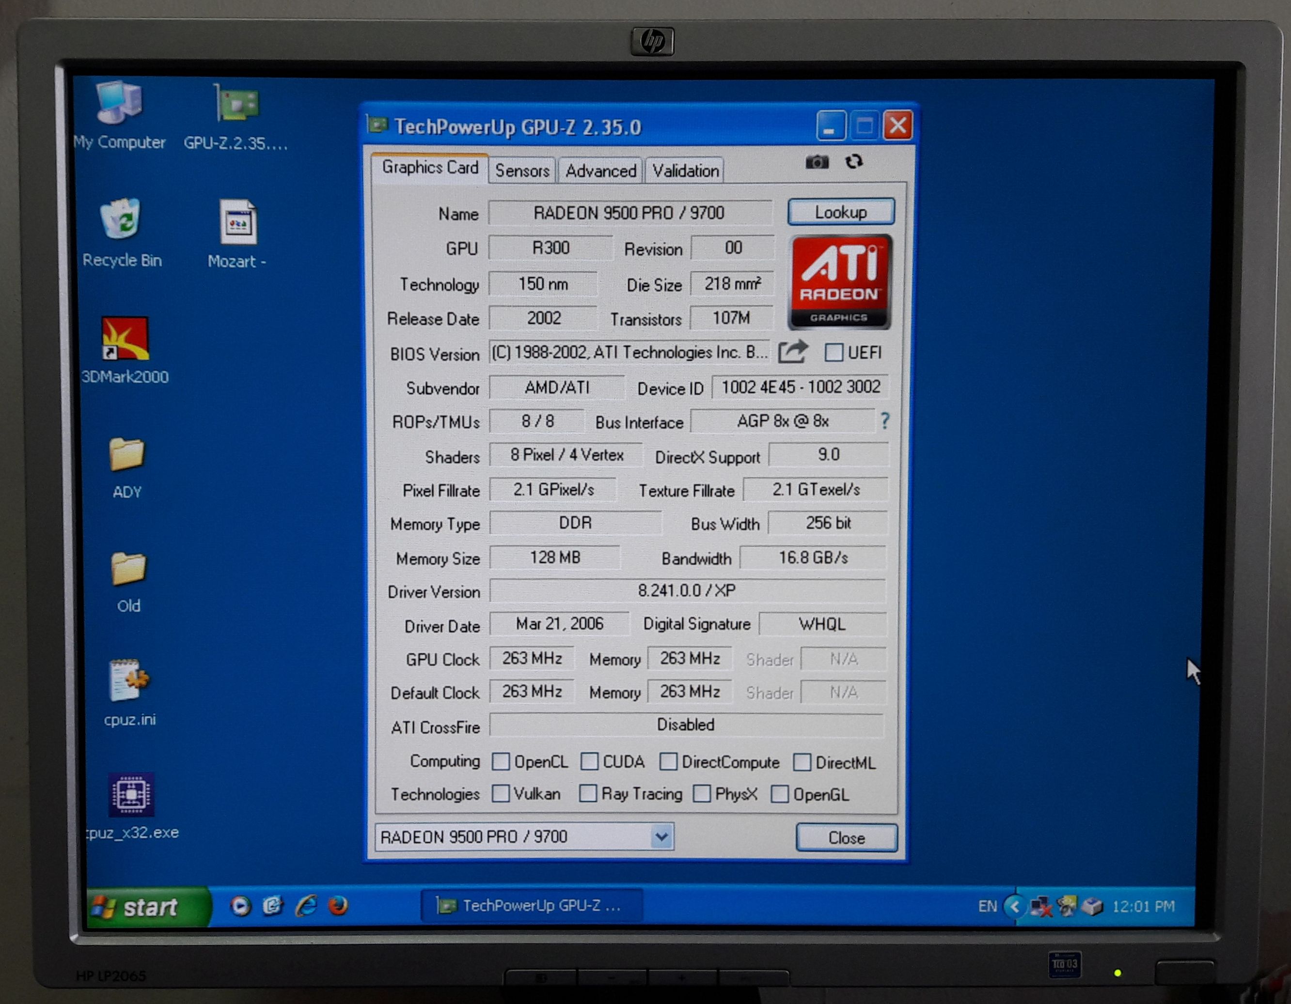Select the Mozart desktop file icon
Viewport: 1291px width, 1004px height.
pyautogui.click(x=237, y=234)
